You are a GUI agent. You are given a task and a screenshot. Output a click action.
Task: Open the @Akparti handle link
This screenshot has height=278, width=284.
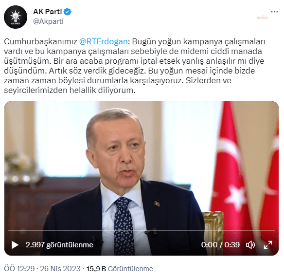point(48,21)
